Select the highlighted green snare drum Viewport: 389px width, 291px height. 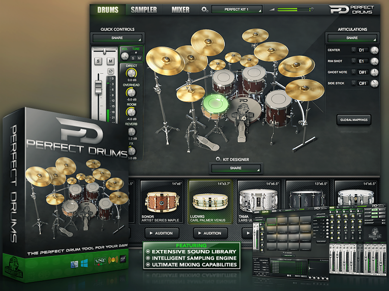click(215, 106)
